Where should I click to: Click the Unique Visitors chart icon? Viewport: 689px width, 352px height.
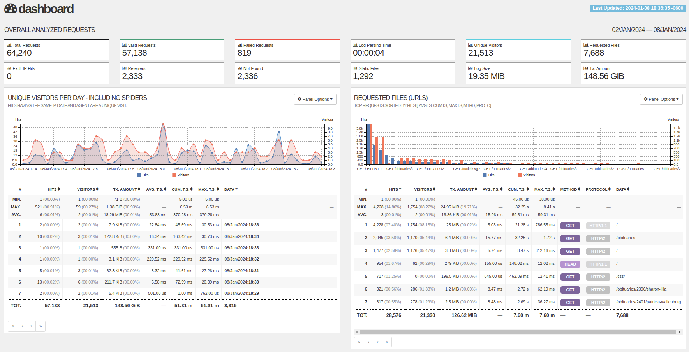click(470, 45)
